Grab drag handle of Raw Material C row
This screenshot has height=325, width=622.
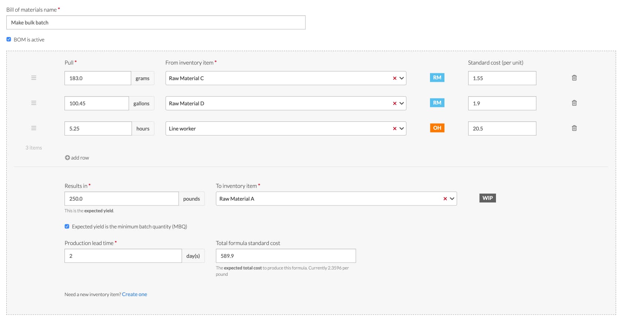(34, 78)
